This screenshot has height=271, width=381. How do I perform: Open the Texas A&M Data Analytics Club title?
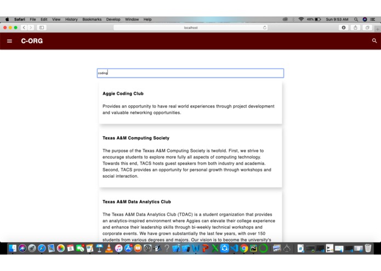point(137,202)
